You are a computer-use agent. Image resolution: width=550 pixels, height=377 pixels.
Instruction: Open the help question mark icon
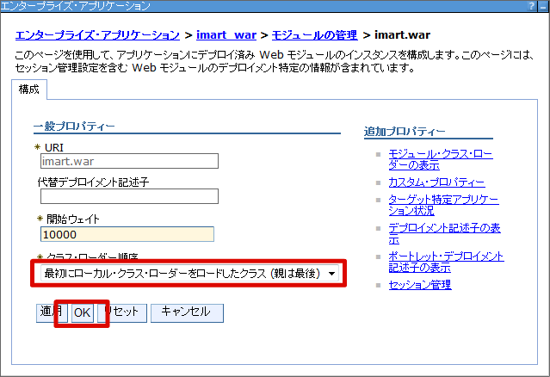(532, 6)
